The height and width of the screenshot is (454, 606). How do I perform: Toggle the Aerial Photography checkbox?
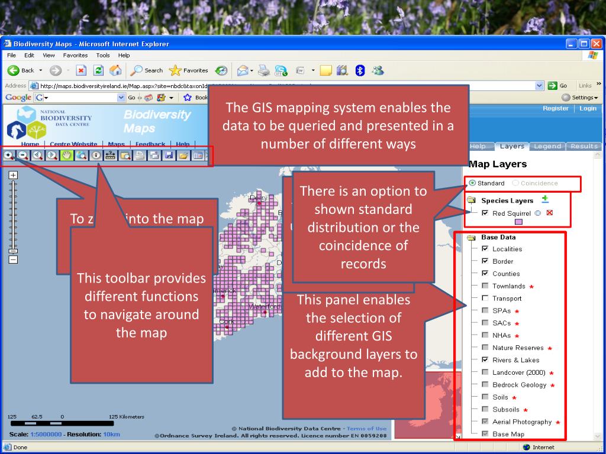[x=485, y=421]
